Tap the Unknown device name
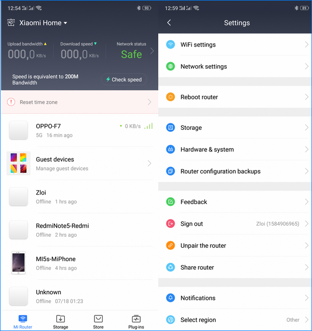 pyautogui.click(x=48, y=292)
